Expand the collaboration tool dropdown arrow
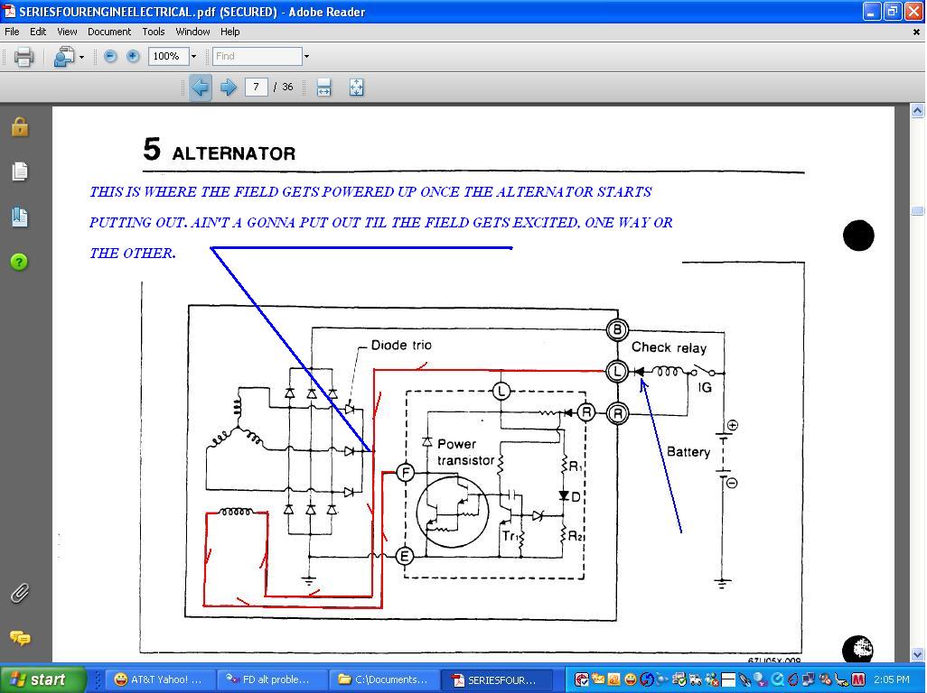The image size is (927, 693). (x=81, y=57)
